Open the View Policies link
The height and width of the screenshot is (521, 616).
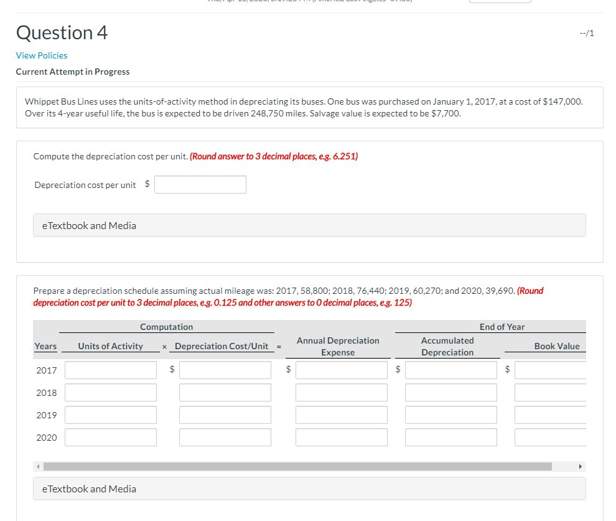(x=41, y=55)
